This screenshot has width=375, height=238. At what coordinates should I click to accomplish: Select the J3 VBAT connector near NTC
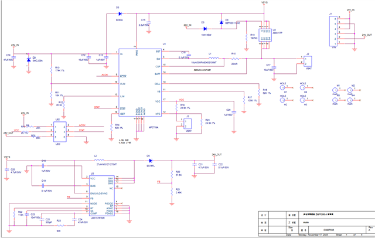[187, 124]
